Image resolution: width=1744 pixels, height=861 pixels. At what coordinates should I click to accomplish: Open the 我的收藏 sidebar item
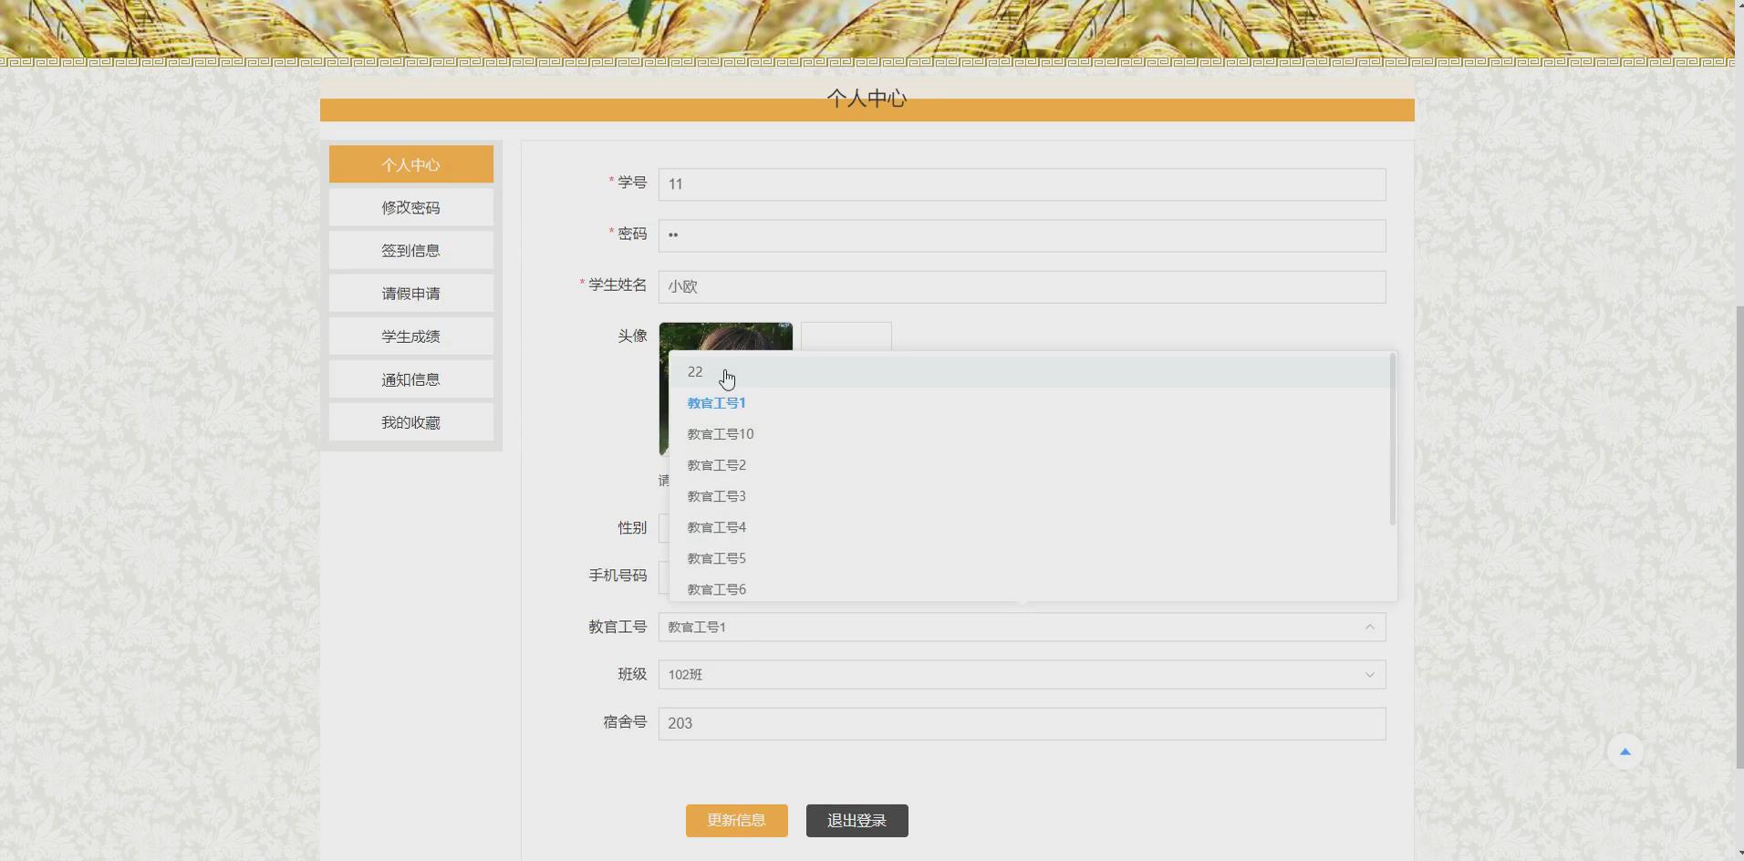tap(410, 421)
